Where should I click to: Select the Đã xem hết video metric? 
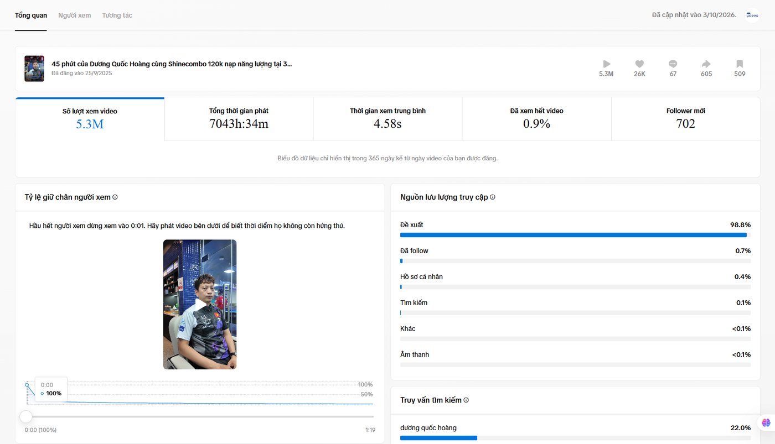(536, 119)
